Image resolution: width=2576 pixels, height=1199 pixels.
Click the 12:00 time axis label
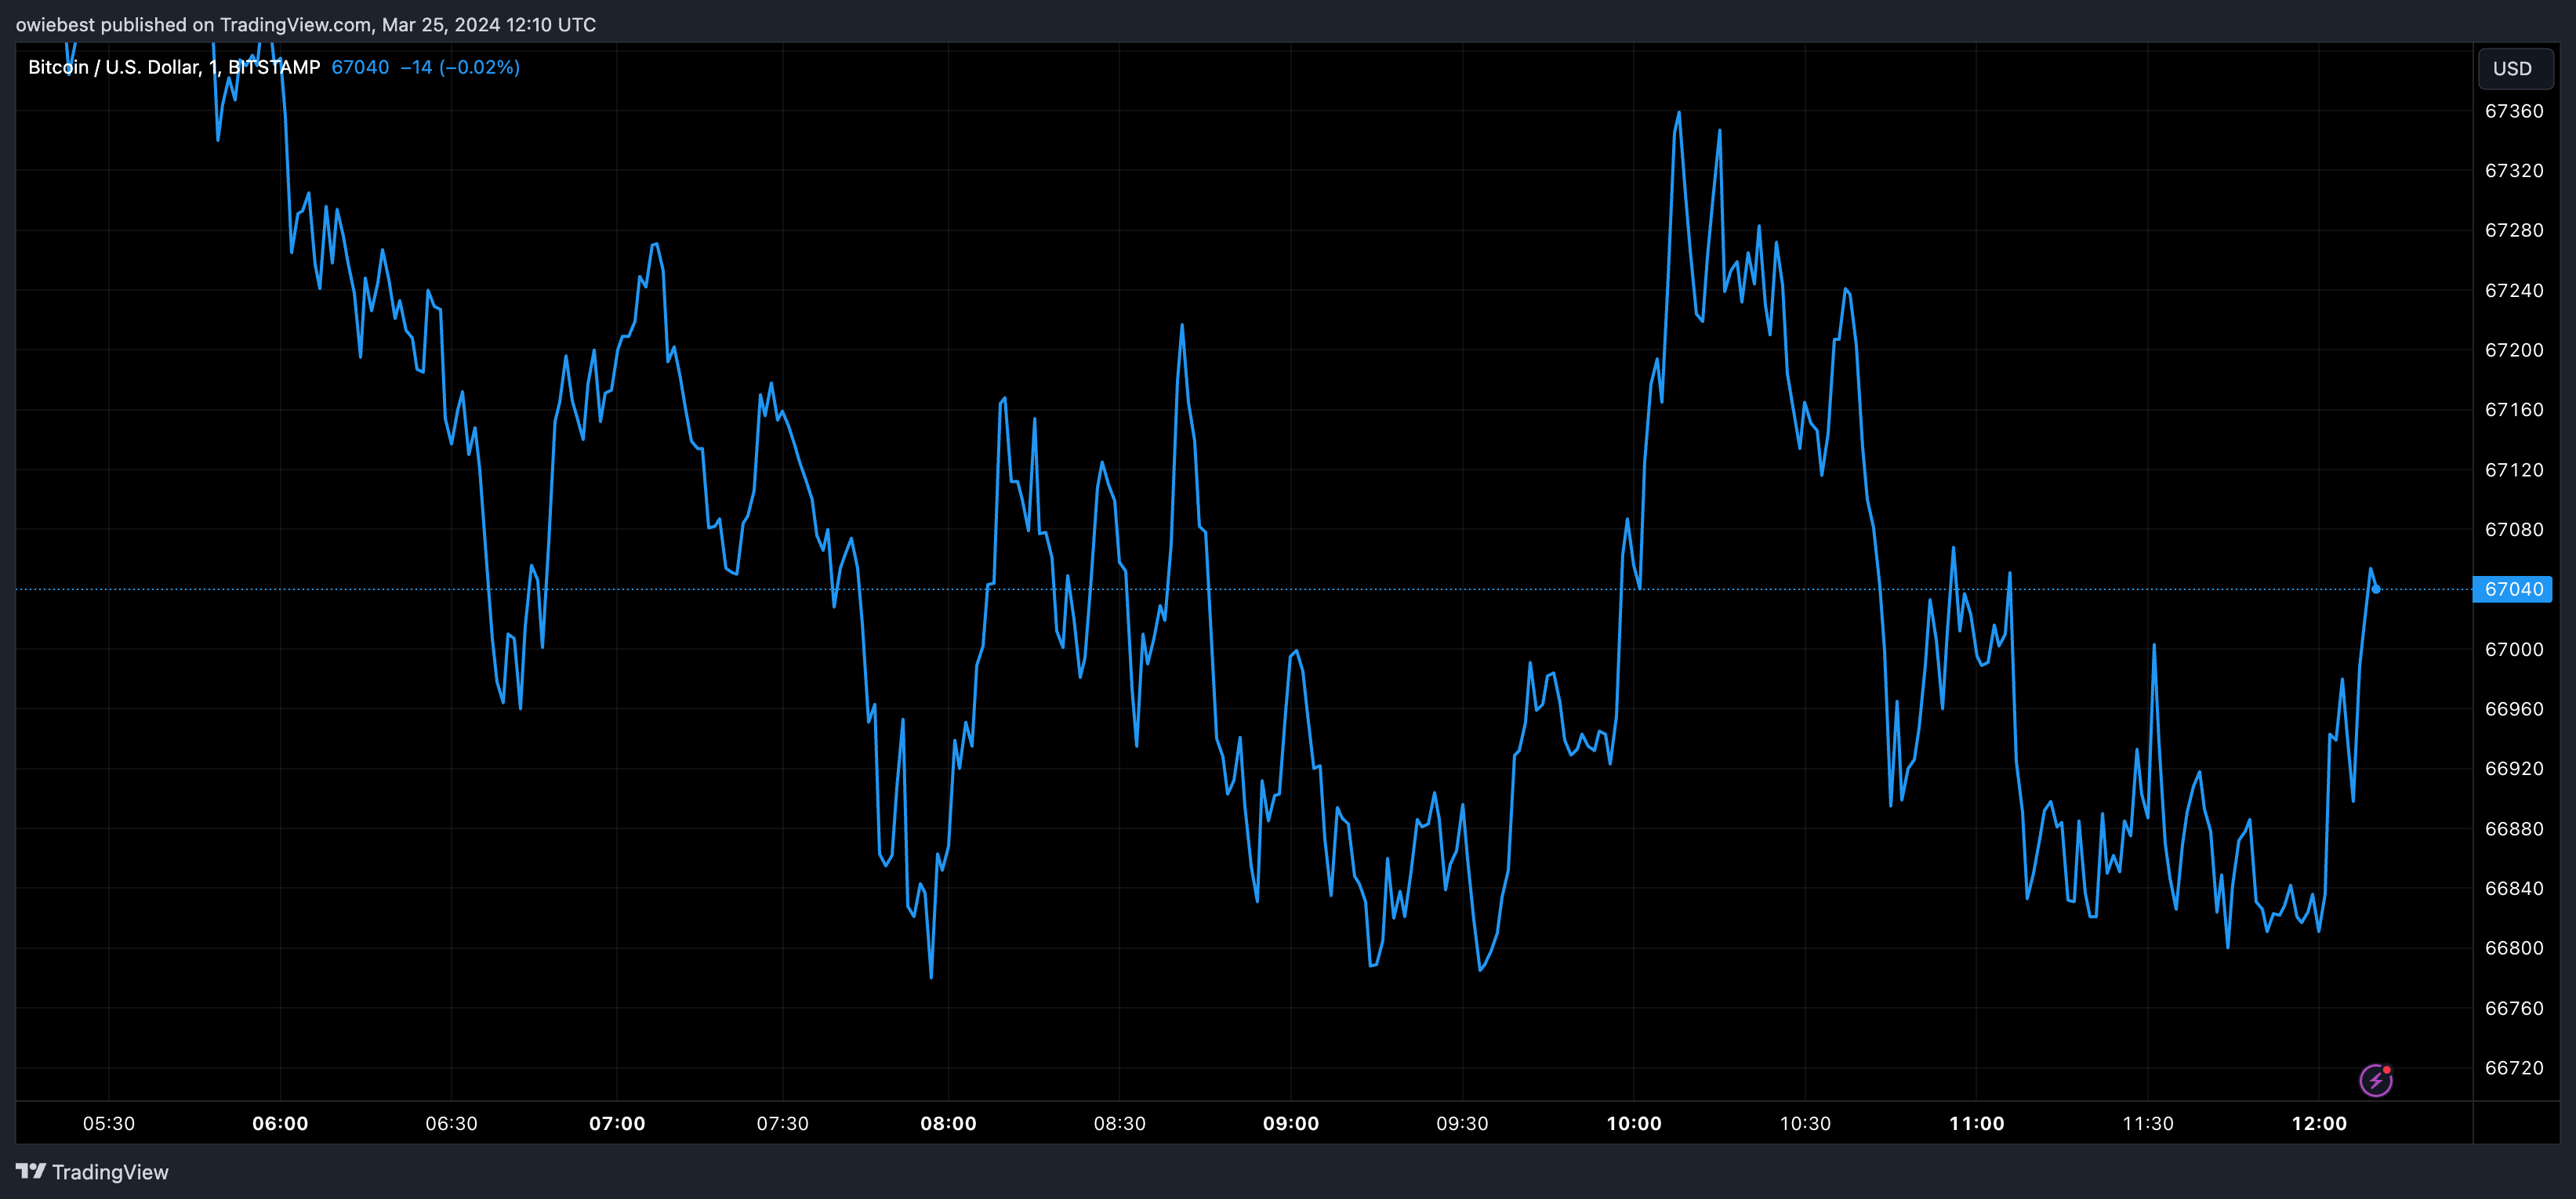[x=2319, y=1123]
